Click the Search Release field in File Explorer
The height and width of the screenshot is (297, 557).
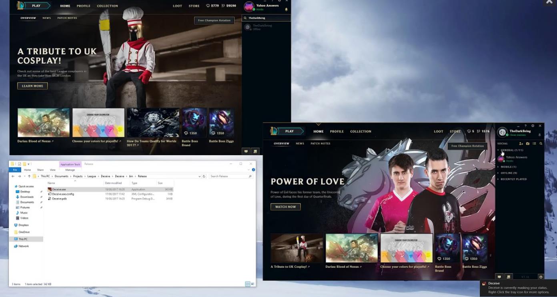[x=231, y=176]
